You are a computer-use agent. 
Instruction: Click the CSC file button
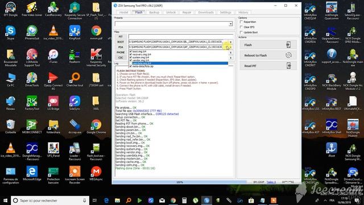pos(121,58)
